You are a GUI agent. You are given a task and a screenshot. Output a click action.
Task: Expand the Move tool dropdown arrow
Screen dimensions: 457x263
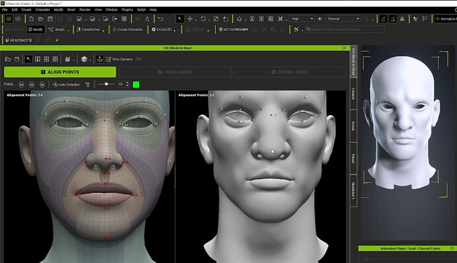point(196,19)
